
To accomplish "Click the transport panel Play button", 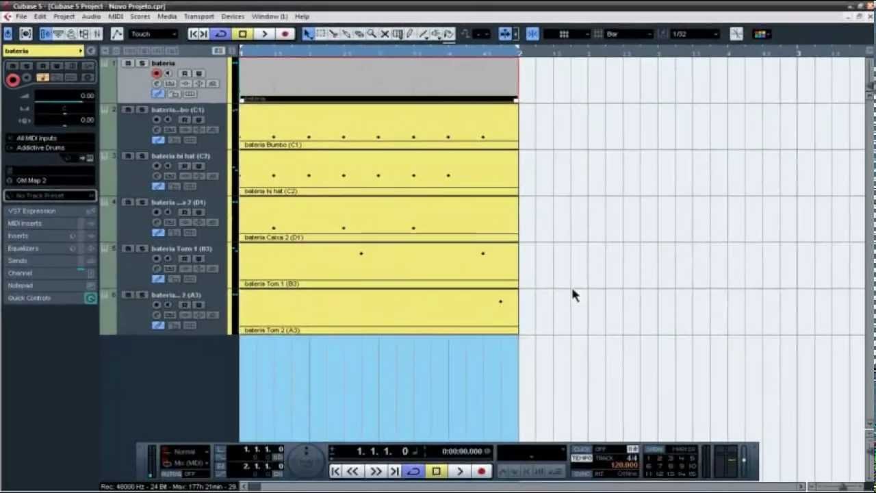I will coord(459,471).
